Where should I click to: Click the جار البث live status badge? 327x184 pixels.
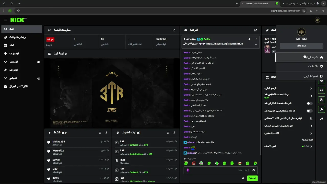pyautogui.click(x=50, y=39)
